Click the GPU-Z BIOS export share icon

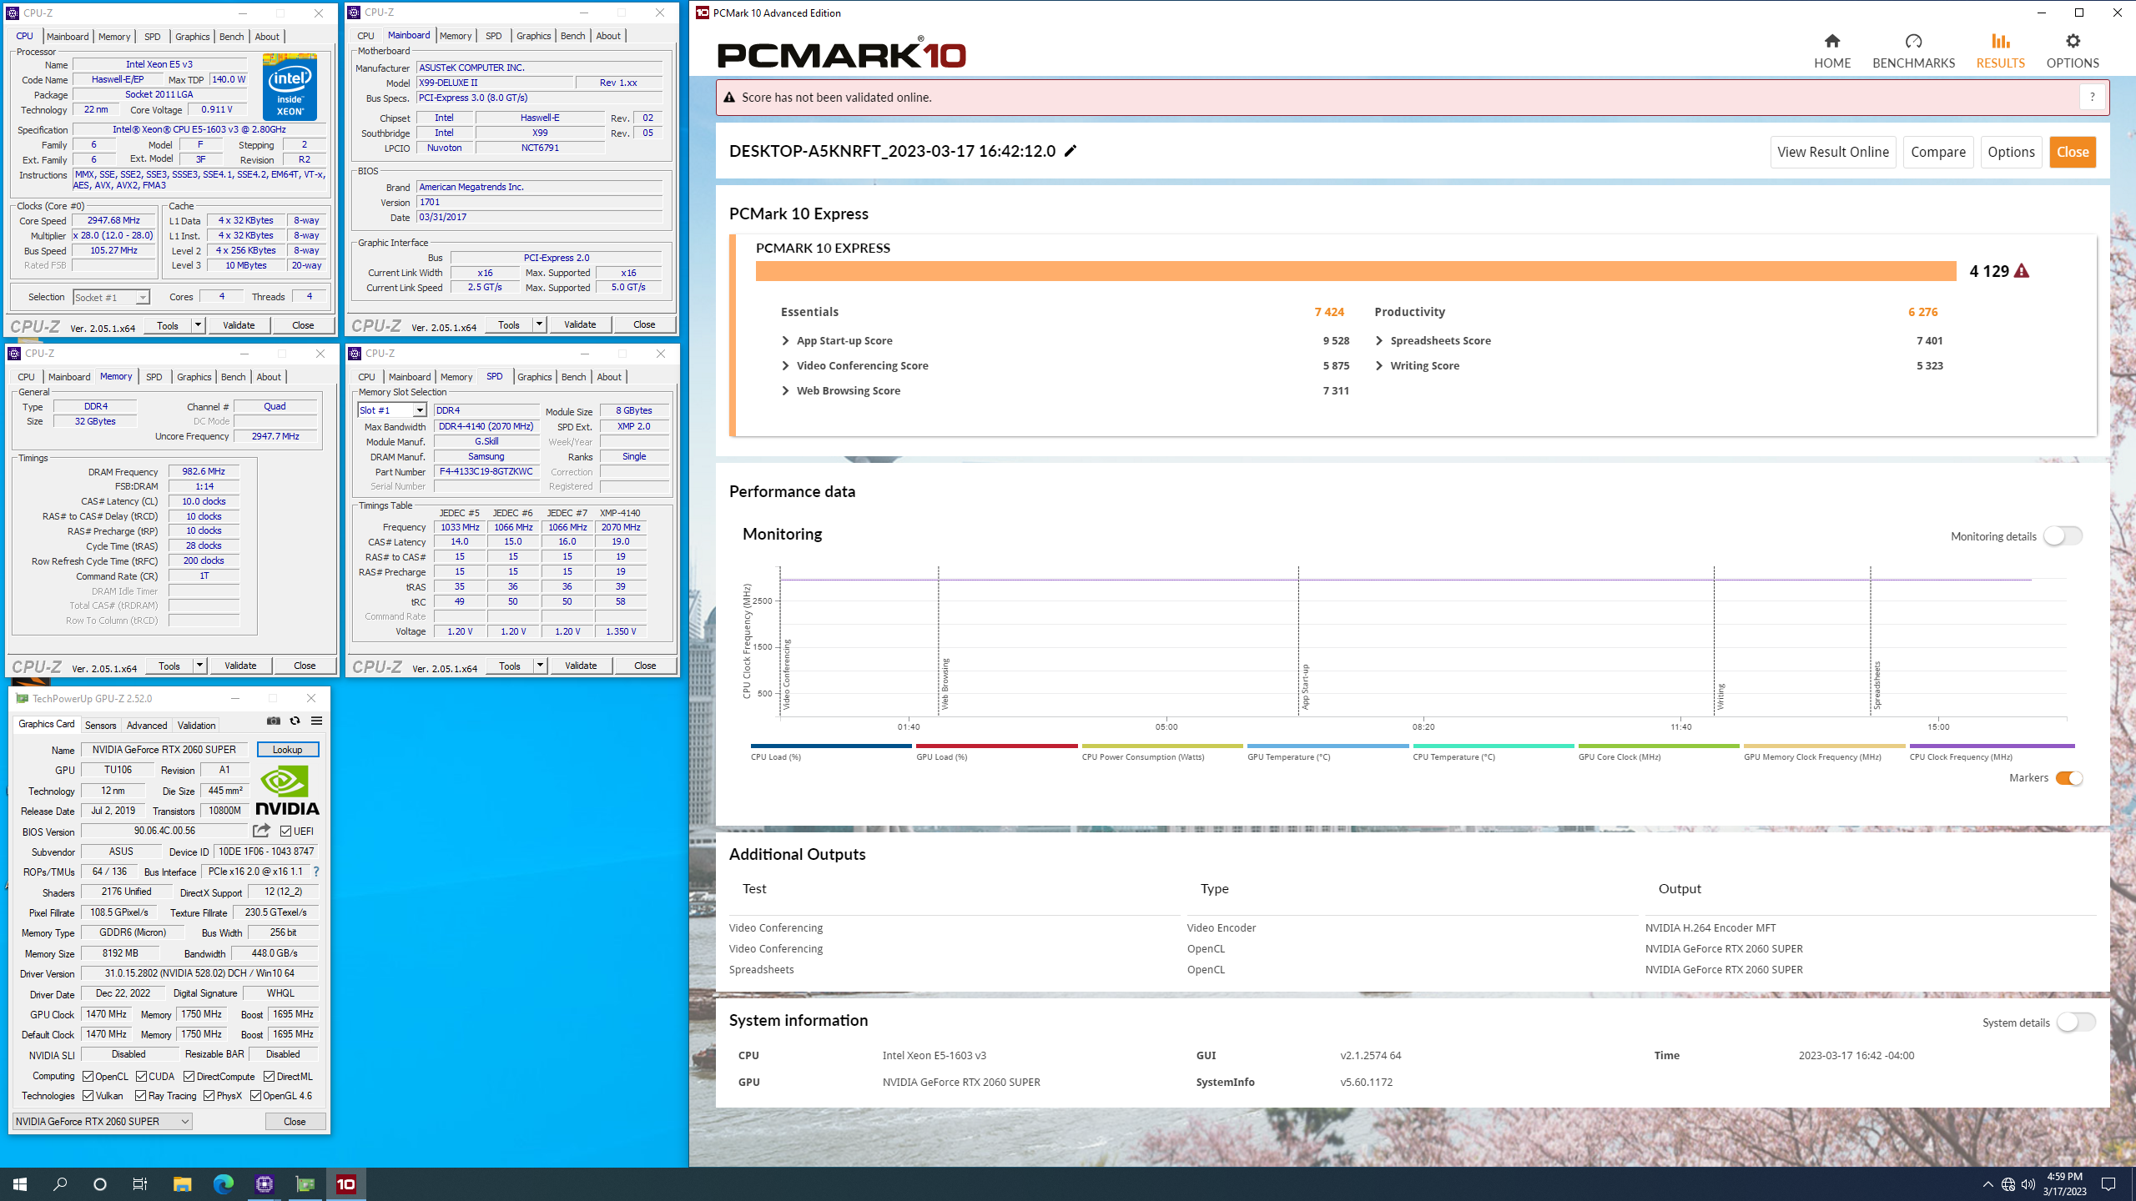click(x=261, y=831)
